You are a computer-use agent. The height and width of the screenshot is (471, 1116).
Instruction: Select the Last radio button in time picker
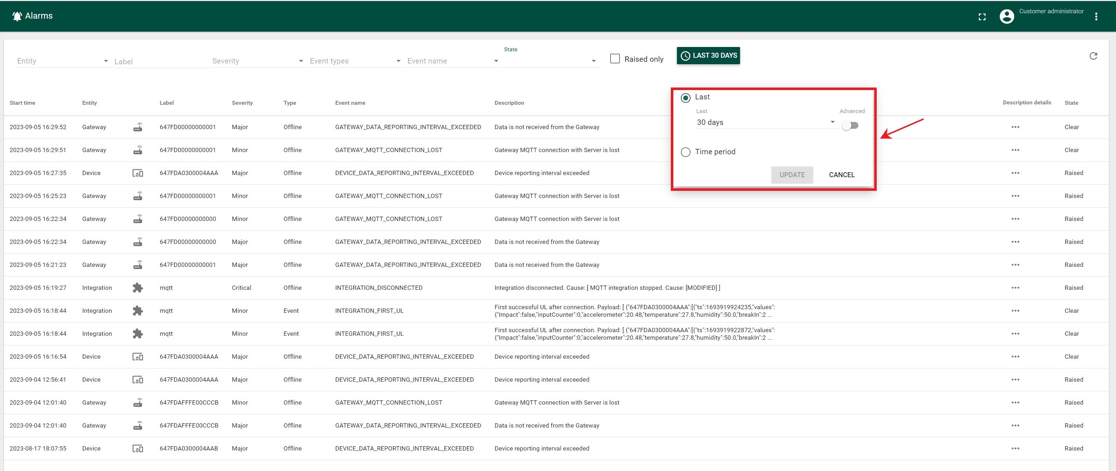click(684, 97)
